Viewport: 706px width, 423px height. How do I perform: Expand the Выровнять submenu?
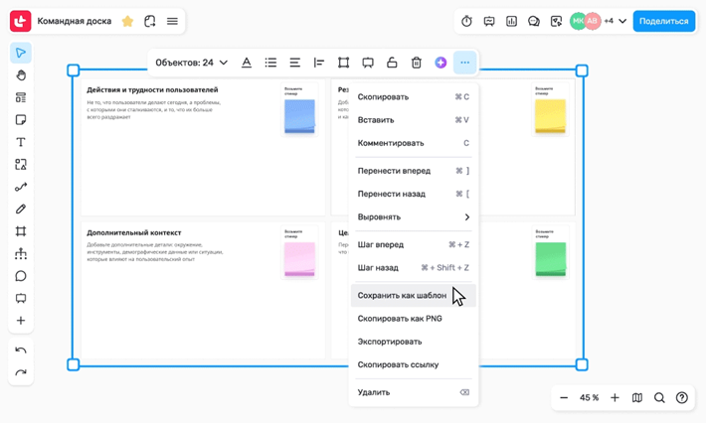click(414, 217)
